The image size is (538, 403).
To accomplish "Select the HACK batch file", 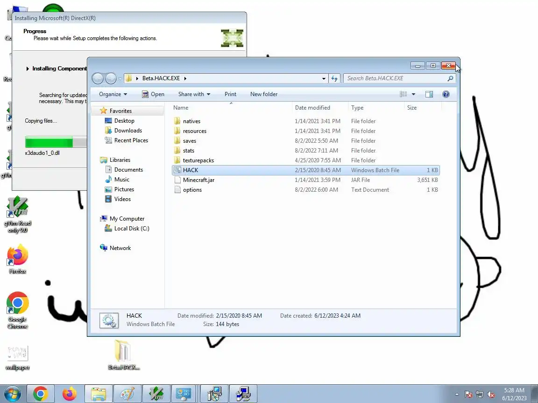I will coord(306,170).
